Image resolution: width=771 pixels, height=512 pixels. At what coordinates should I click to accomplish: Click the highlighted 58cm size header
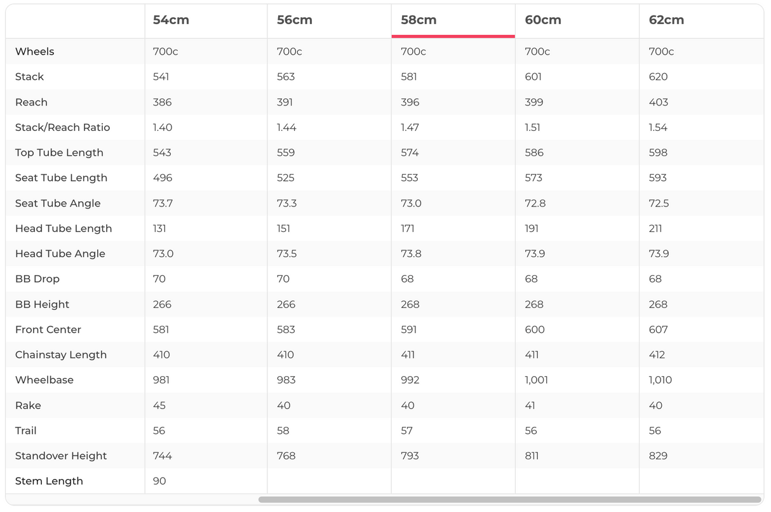(419, 20)
